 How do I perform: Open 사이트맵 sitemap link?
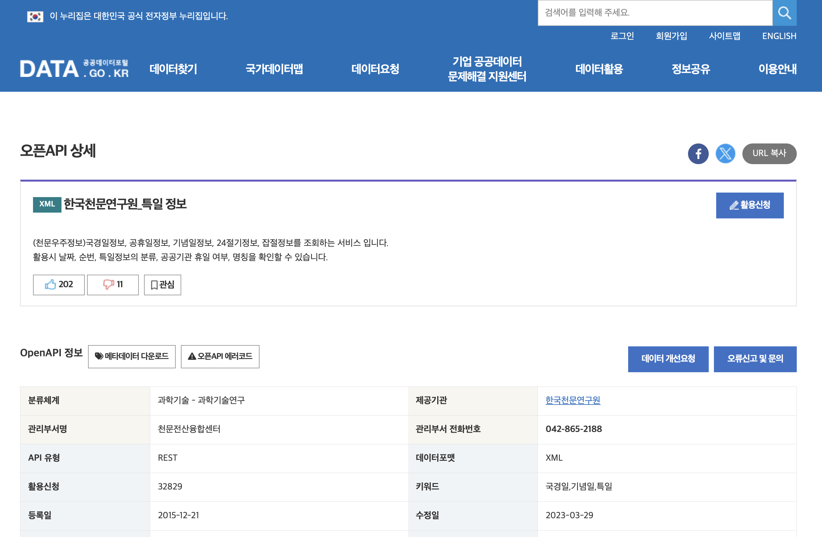(x=725, y=36)
